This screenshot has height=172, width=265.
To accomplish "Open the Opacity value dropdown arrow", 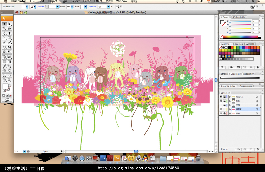I will pyautogui.click(x=108, y=7).
